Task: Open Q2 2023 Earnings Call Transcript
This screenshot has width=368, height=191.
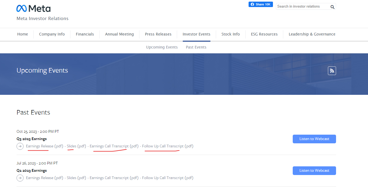Action: pyautogui.click(x=114, y=178)
